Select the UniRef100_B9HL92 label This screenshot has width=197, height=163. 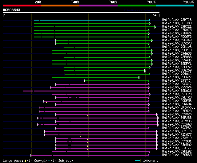tap(177, 152)
